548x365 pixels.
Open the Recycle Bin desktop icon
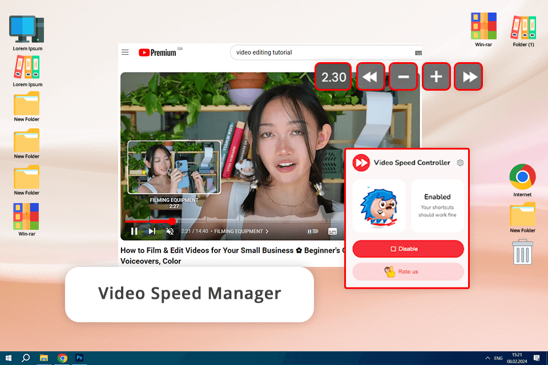(x=522, y=252)
